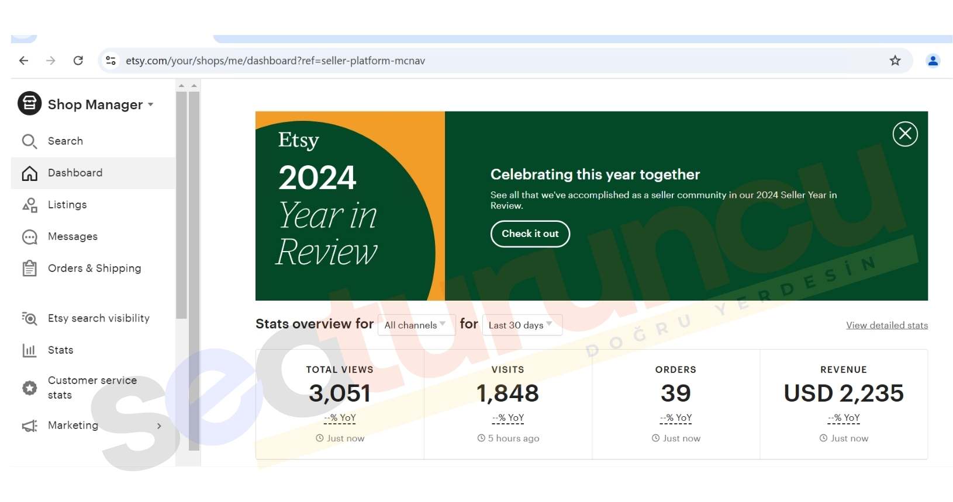Open the View detailed stats link
The width and height of the screenshot is (953, 502).
tap(887, 325)
